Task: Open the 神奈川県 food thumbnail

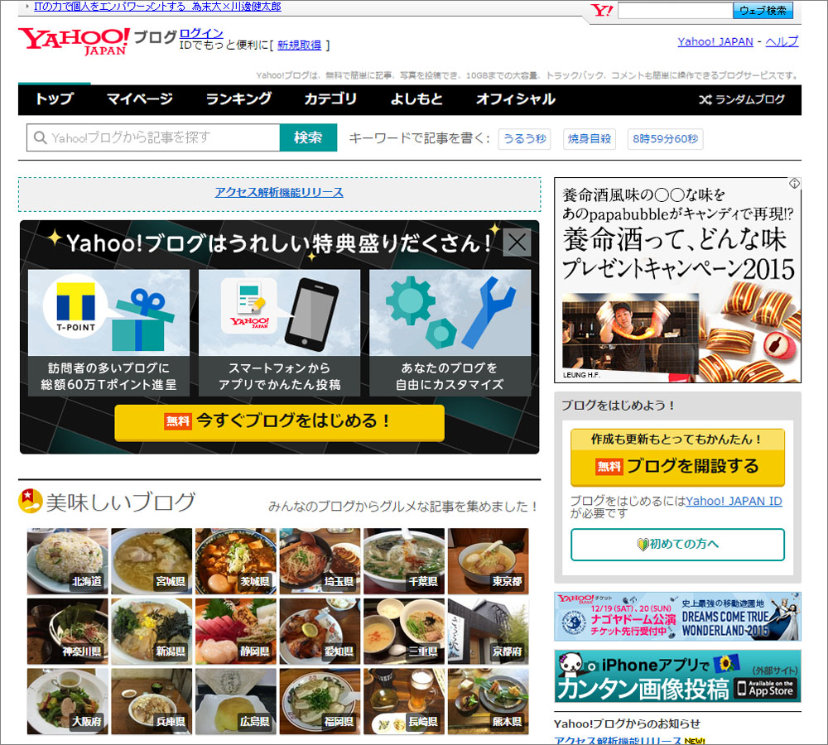Action: click(68, 632)
